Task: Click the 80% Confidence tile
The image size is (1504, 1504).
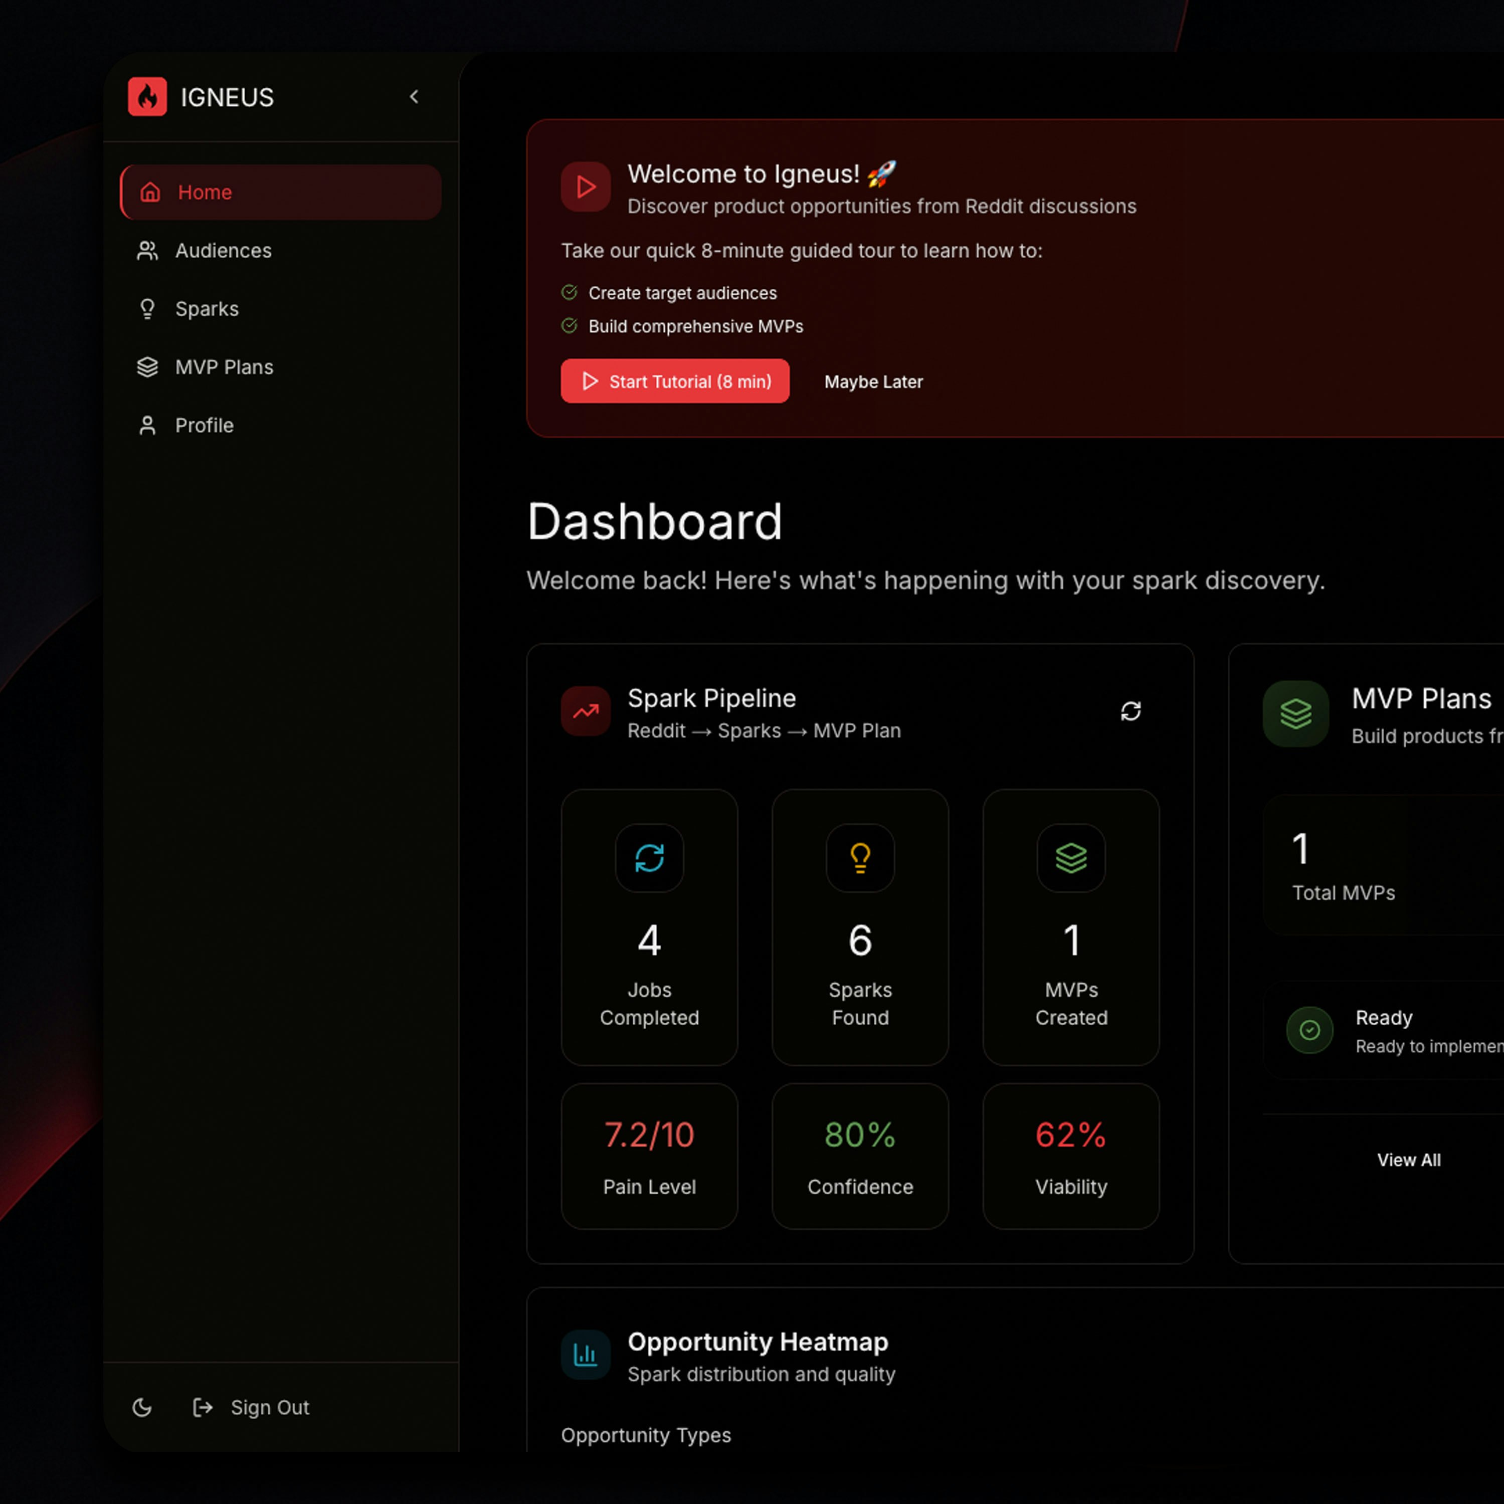Action: (860, 1157)
